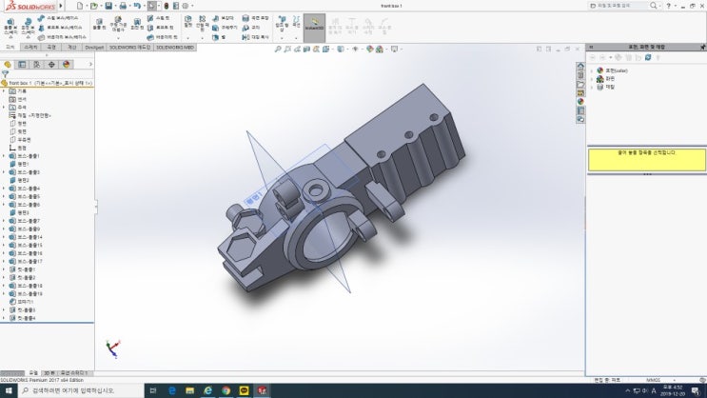Expand the SOLIDWORKS menu arrow
707x398 pixels.
(61, 6)
